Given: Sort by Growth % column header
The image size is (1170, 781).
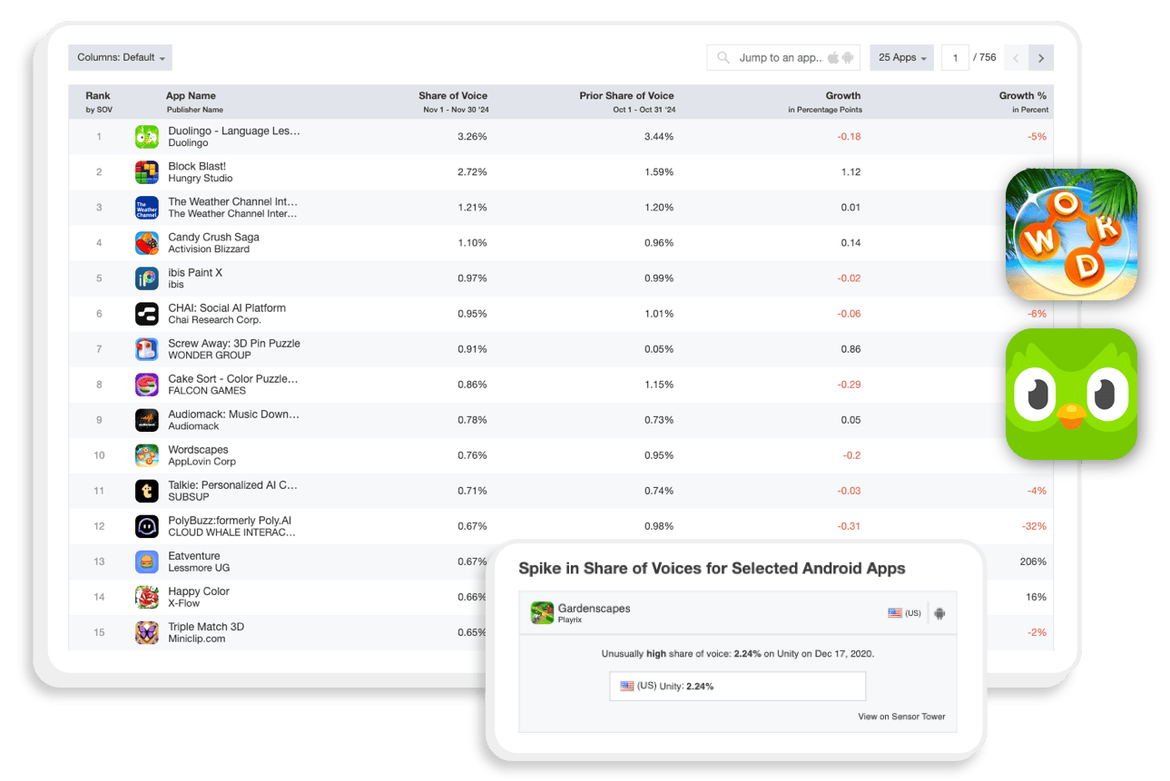Looking at the screenshot, I should 1023,95.
